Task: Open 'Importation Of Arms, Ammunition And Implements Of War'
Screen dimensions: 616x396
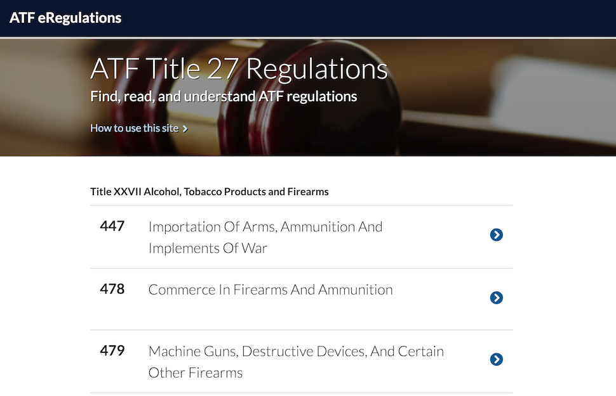Action: coord(265,227)
